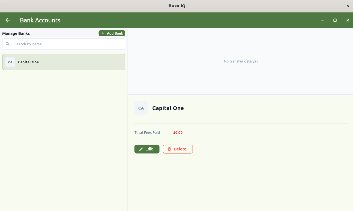Click the Manage Banks heading
Viewport: 353px width, 211px height.
point(16,33)
